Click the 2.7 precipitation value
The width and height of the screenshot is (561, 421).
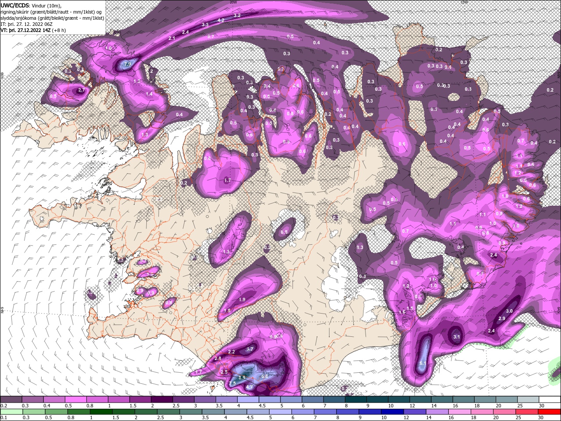tap(81, 90)
